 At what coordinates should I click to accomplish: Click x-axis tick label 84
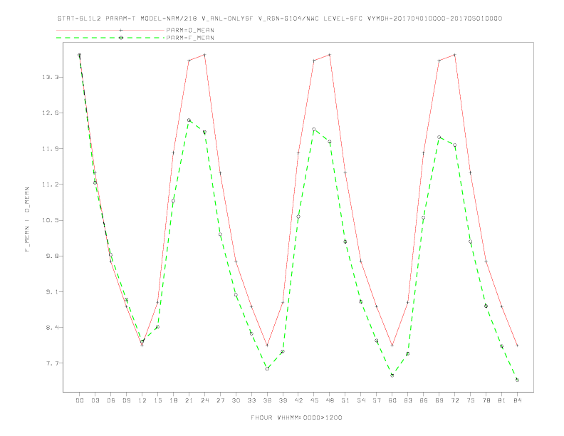point(517,400)
